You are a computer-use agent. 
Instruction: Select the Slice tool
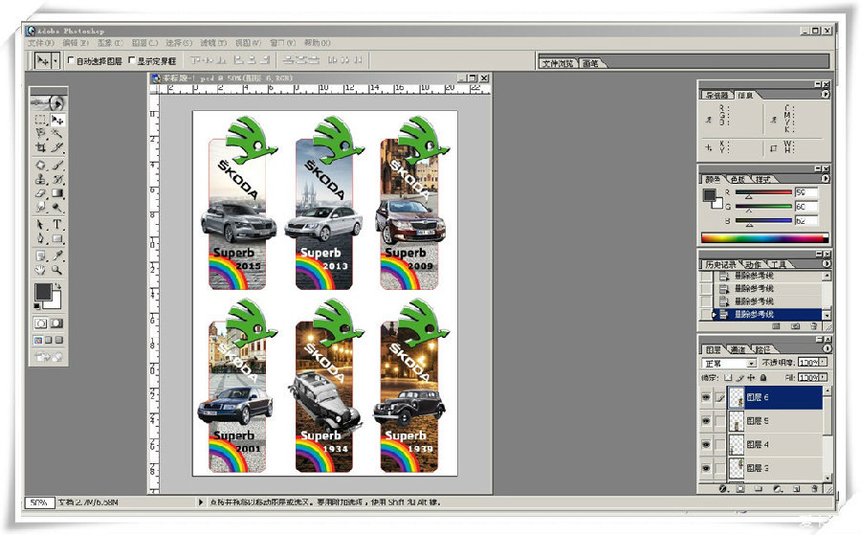pyautogui.click(x=57, y=147)
